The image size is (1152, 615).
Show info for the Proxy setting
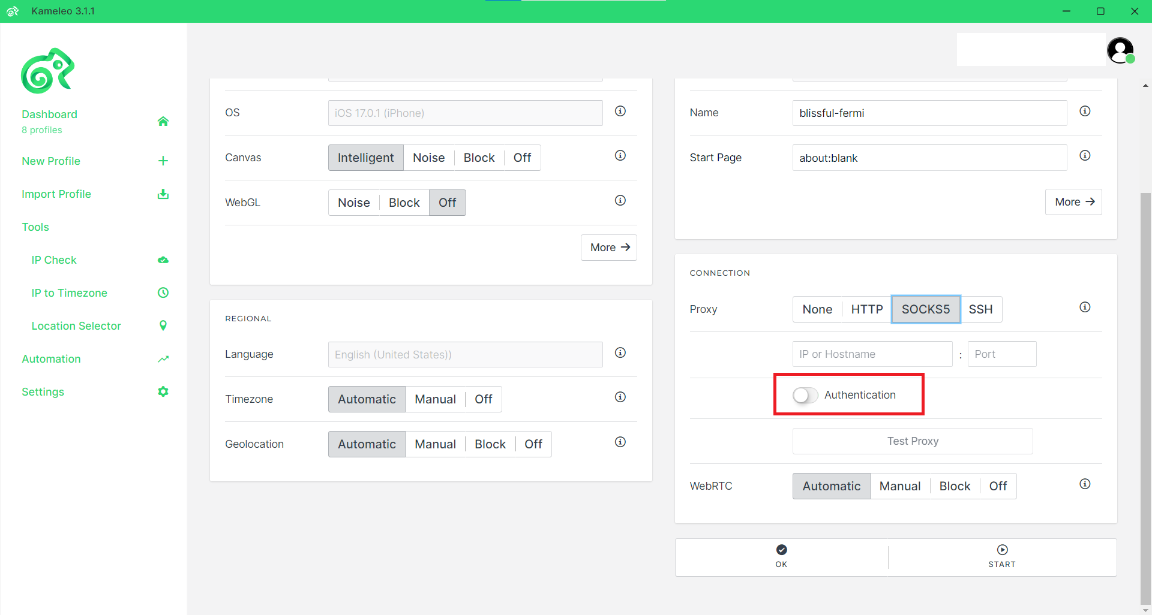1085,307
